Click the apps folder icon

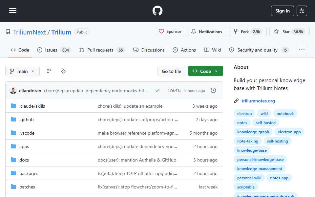click(x=13, y=146)
